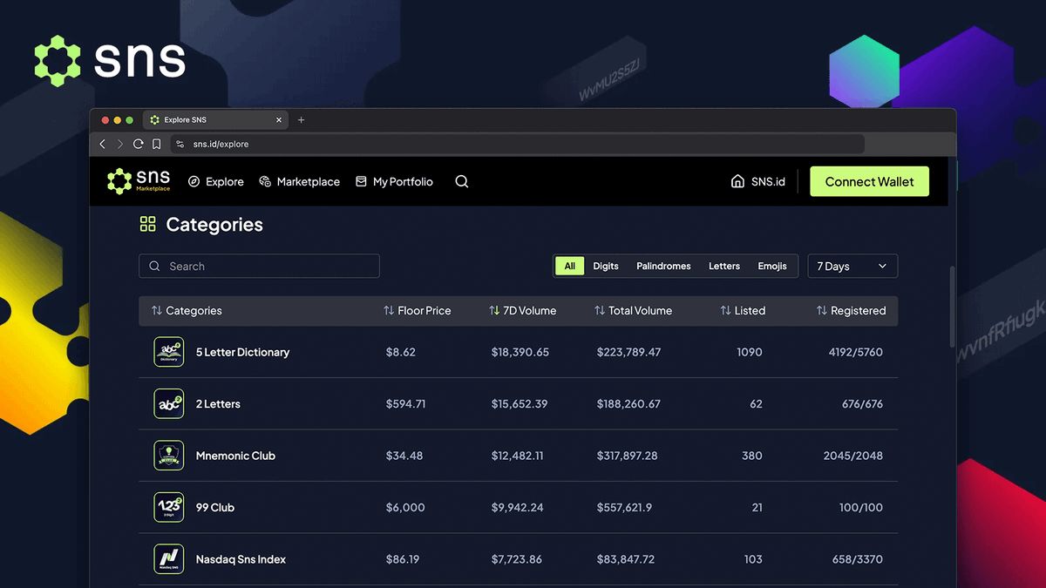Click the Mnemonic Club category icon
The image size is (1046, 588).
169,456
